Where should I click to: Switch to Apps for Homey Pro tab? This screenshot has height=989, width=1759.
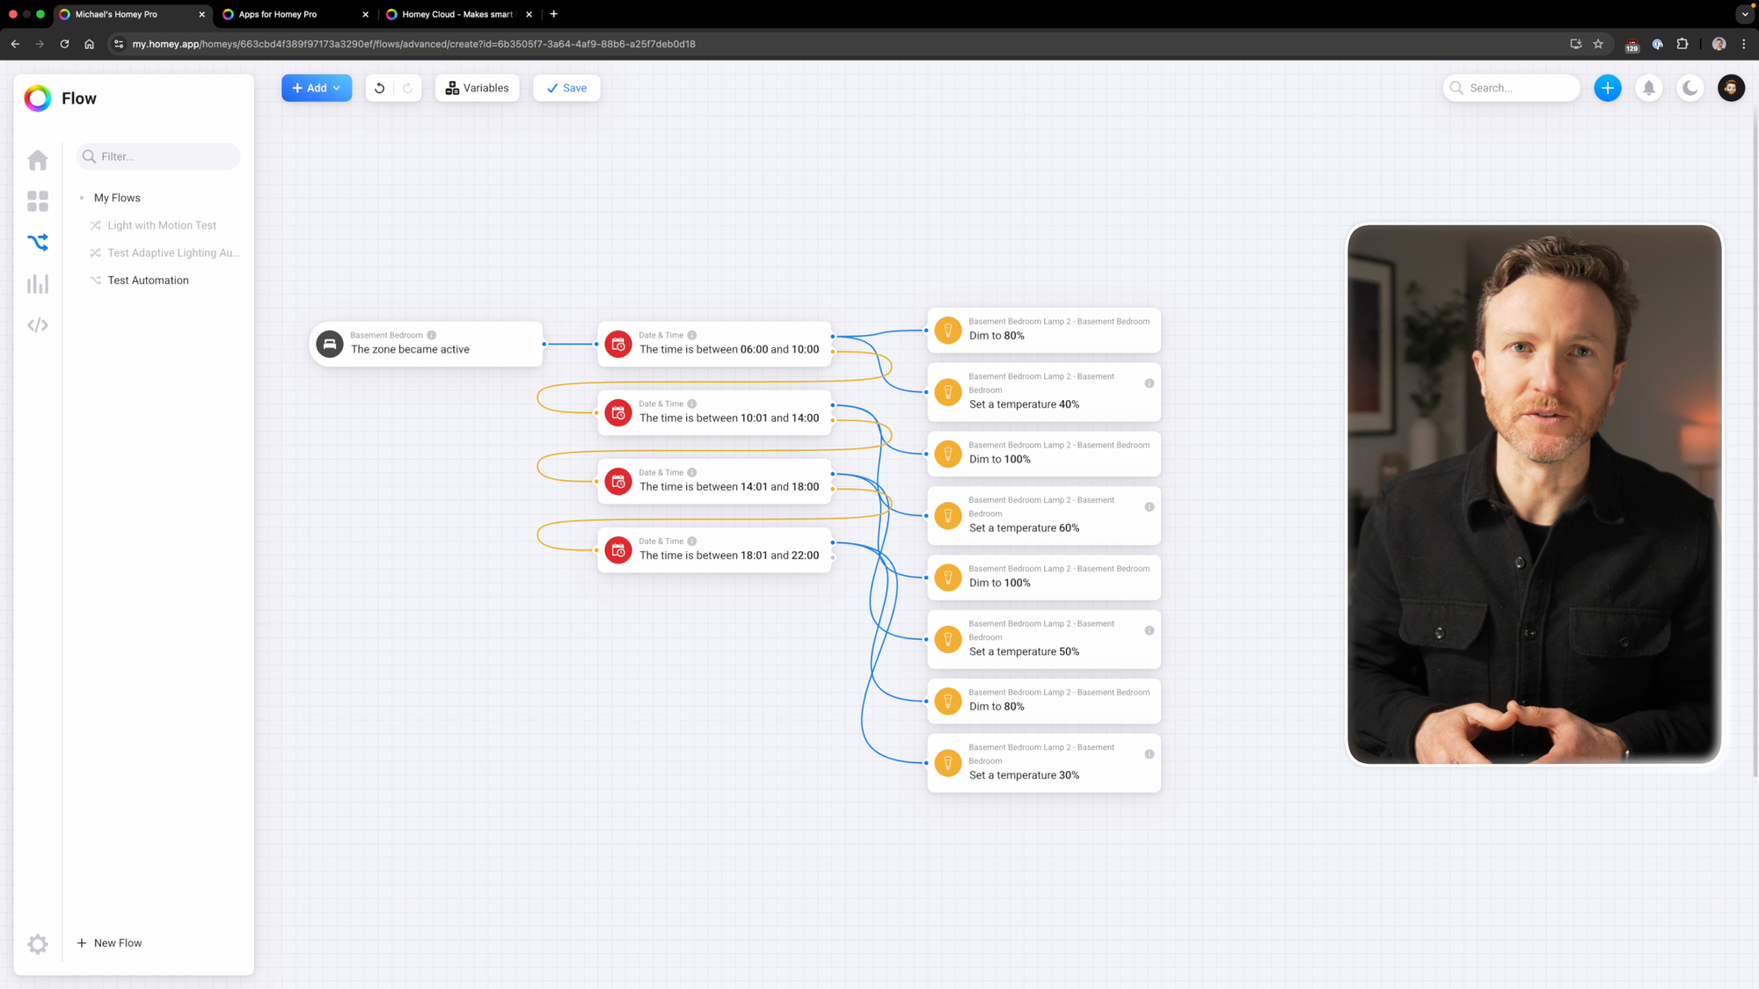pyautogui.click(x=278, y=14)
